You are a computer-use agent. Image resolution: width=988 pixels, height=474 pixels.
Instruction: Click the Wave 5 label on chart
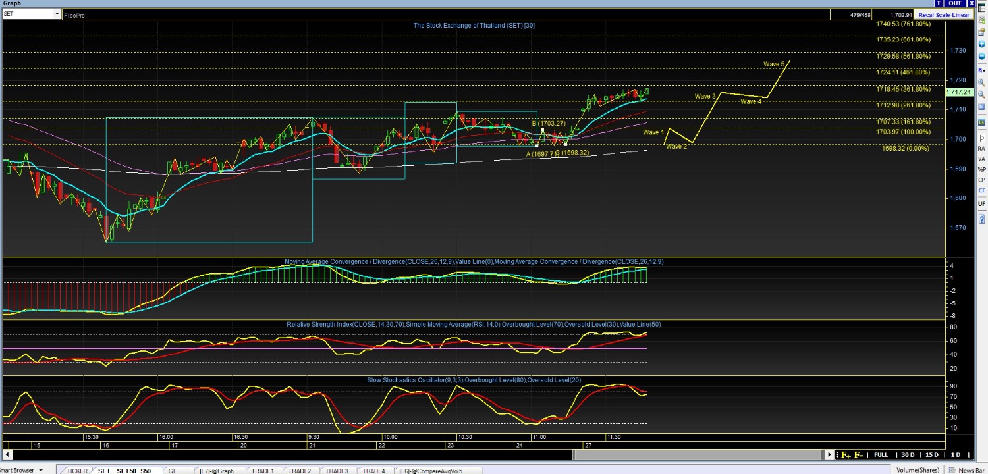pos(774,64)
